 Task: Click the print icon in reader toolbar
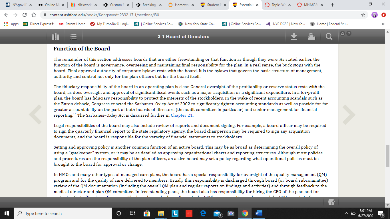click(x=311, y=36)
